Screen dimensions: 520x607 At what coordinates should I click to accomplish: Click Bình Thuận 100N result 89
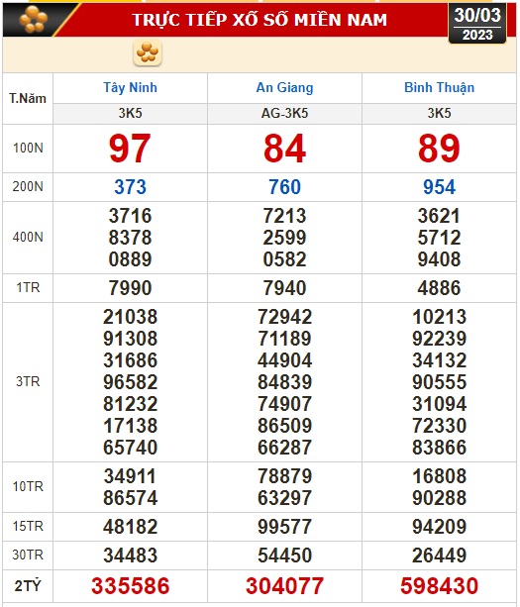pos(439,148)
